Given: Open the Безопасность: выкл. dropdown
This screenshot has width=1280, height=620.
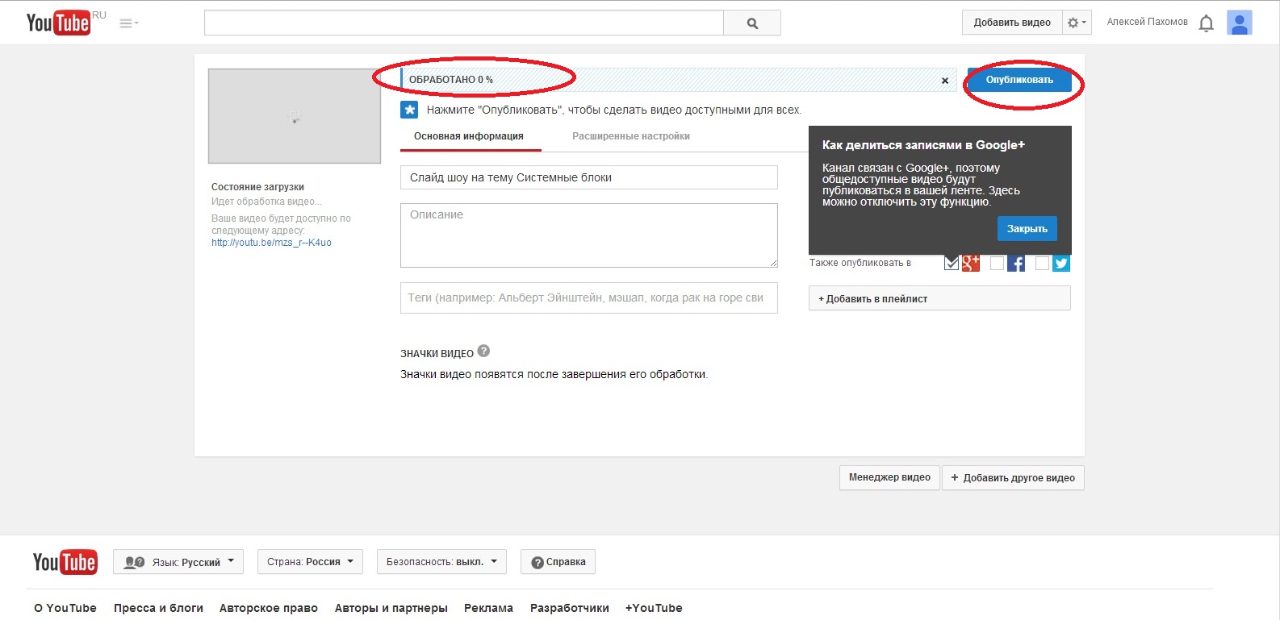Looking at the screenshot, I should pyautogui.click(x=441, y=562).
